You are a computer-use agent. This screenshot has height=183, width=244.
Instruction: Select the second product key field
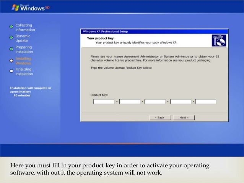(130, 102)
